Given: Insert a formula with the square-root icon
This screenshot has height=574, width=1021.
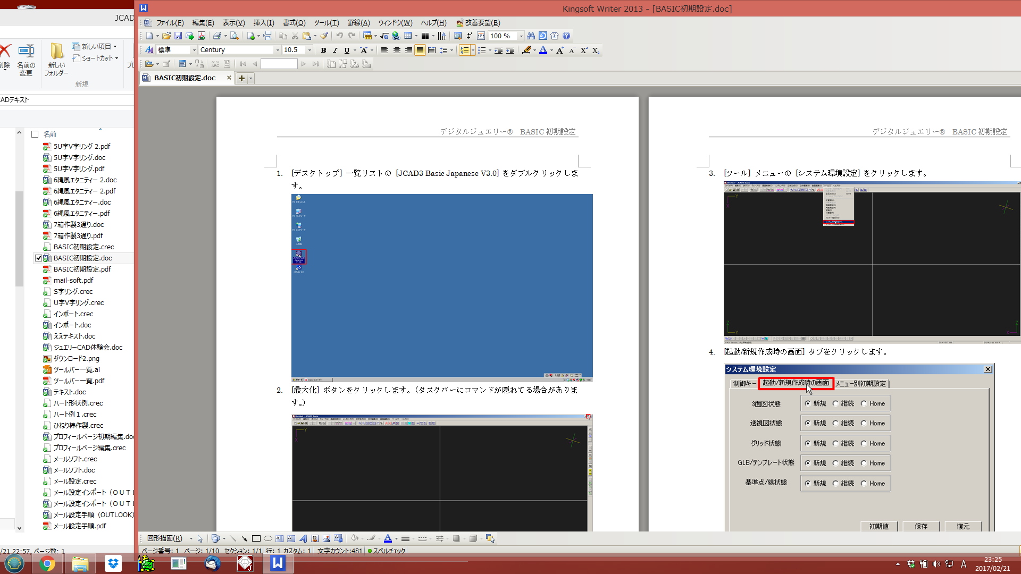Looking at the screenshot, I should 384,36.
